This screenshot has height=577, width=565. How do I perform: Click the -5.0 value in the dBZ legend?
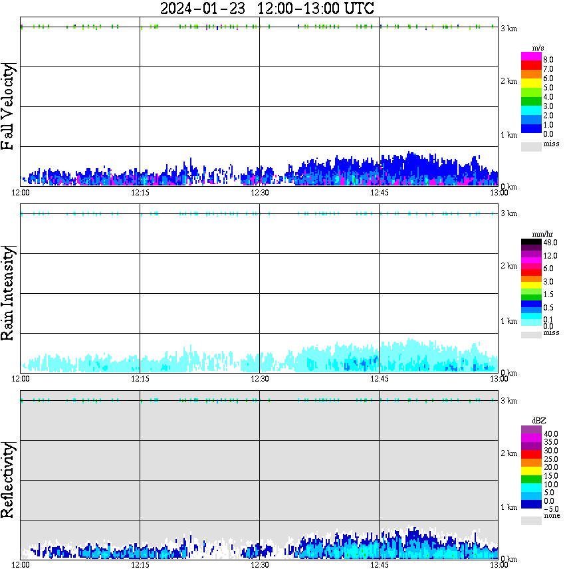click(551, 509)
